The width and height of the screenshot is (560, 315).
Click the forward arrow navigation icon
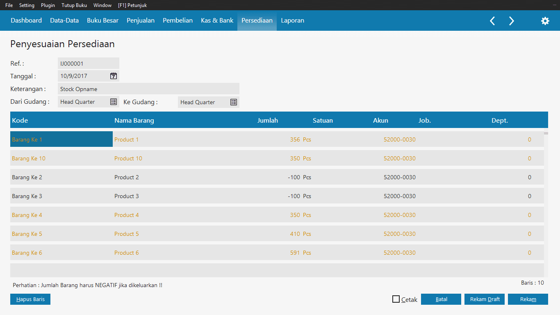(x=511, y=21)
